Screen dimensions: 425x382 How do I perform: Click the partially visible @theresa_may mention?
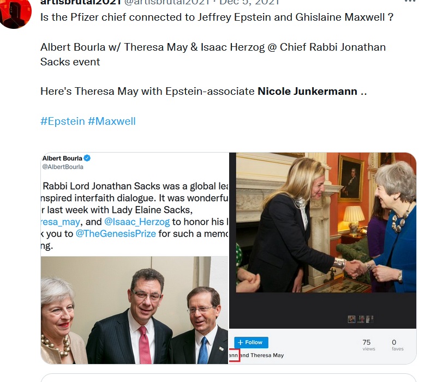pyautogui.click(x=61, y=222)
